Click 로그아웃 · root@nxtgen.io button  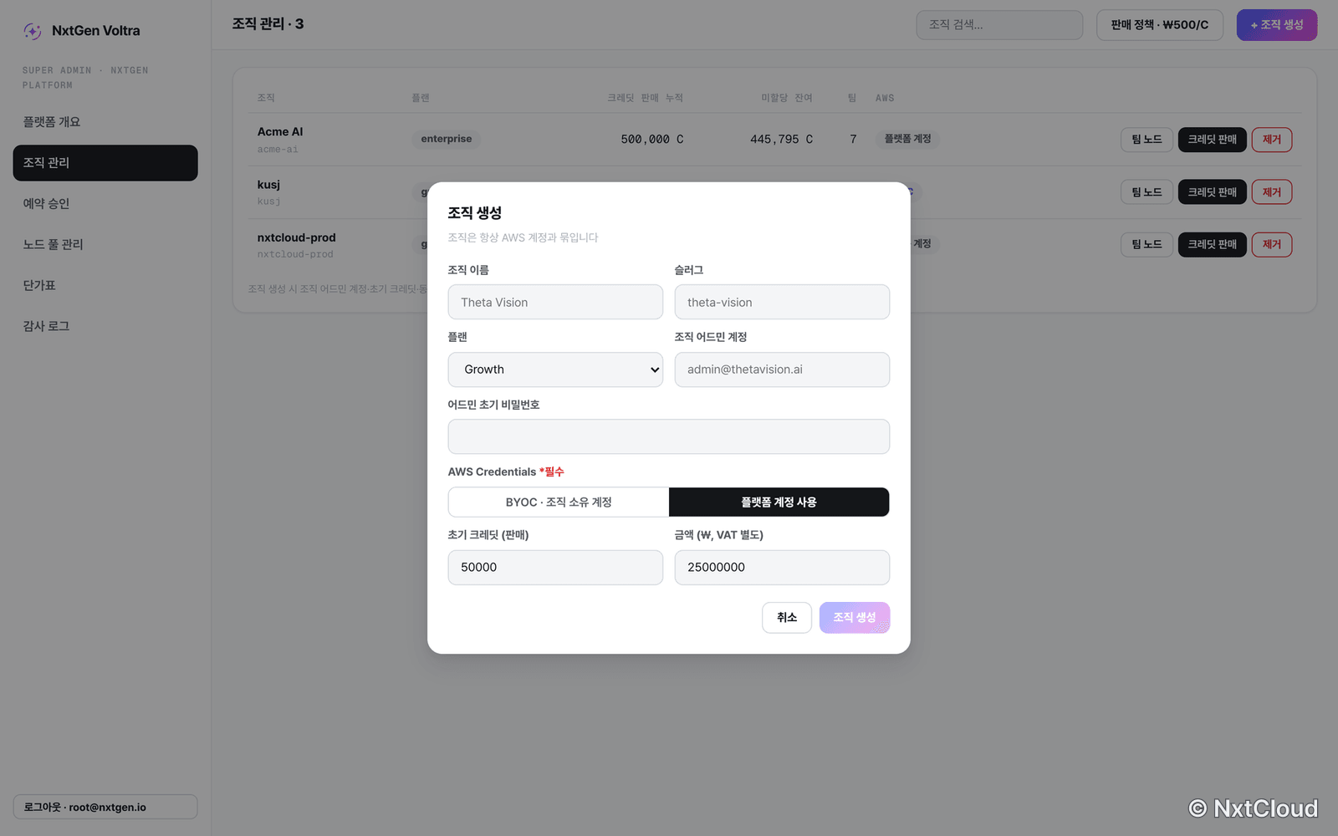click(x=105, y=807)
